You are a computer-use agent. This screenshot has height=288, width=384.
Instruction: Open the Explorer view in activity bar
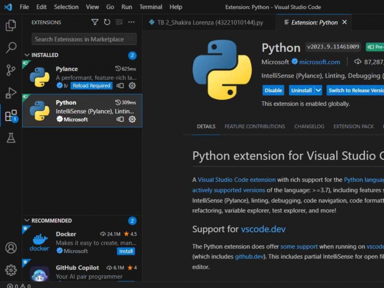click(11, 25)
